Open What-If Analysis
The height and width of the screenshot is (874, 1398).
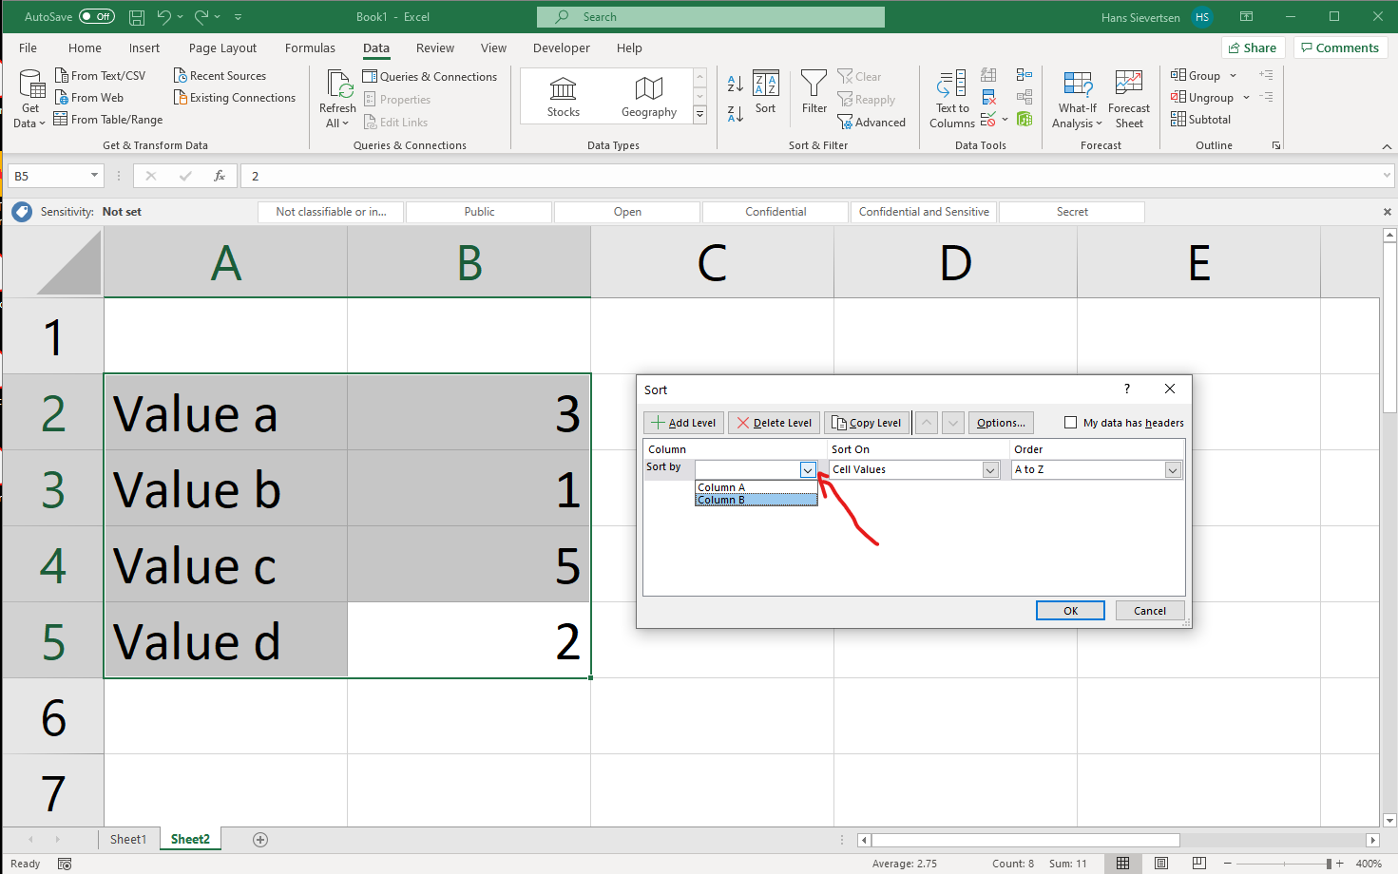pos(1077,99)
